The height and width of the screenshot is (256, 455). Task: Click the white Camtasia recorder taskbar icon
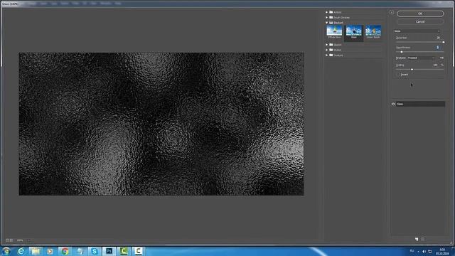click(138, 251)
